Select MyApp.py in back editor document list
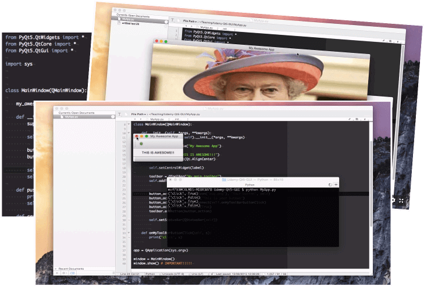Image resolution: width=424 pixels, height=286 pixels. click(139, 19)
